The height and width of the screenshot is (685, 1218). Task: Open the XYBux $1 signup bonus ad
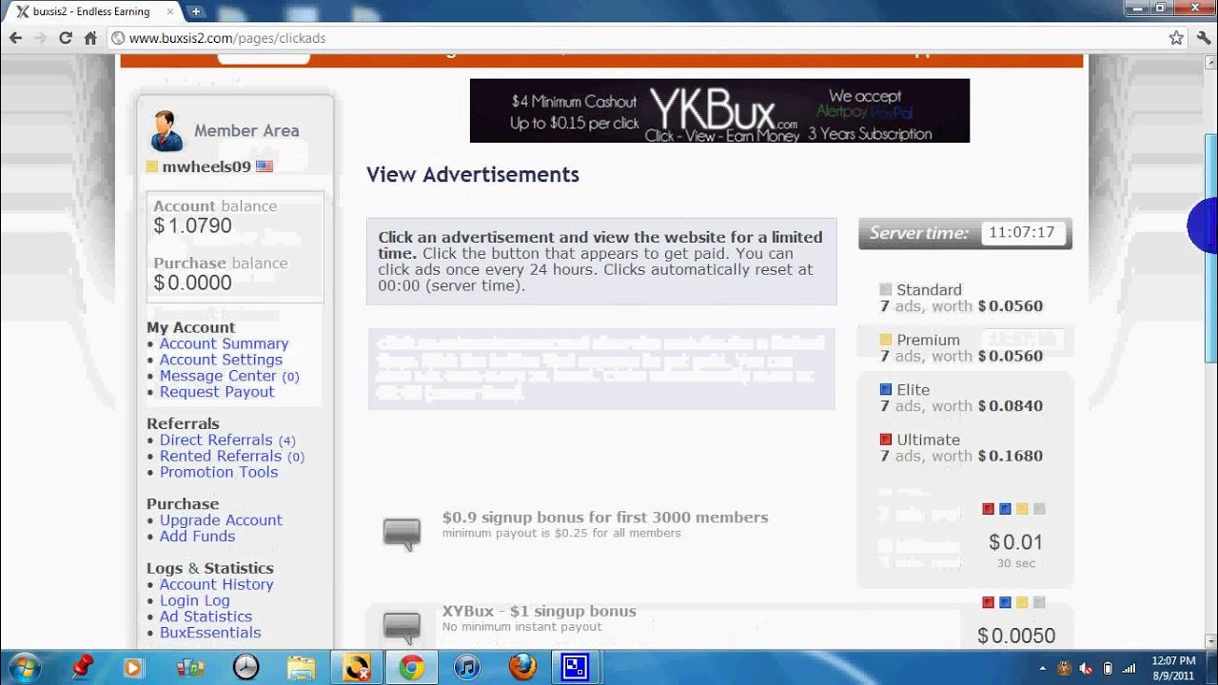pyautogui.click(x=539, y=612)
